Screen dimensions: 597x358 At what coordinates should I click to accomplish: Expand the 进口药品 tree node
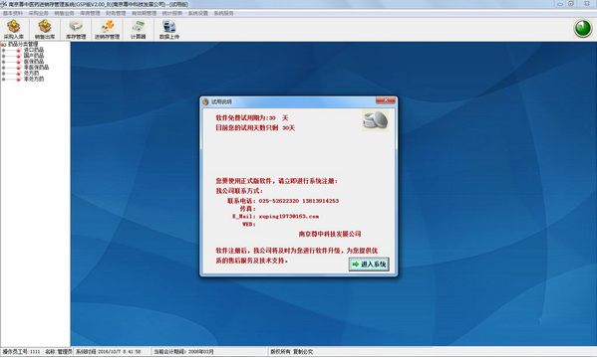[x=3, y=50]
